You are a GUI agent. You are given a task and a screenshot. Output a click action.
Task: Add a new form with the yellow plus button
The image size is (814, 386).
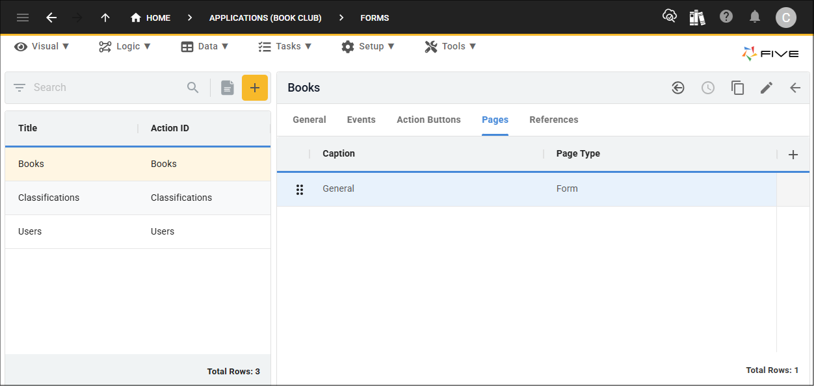click(x=255, y=88)
